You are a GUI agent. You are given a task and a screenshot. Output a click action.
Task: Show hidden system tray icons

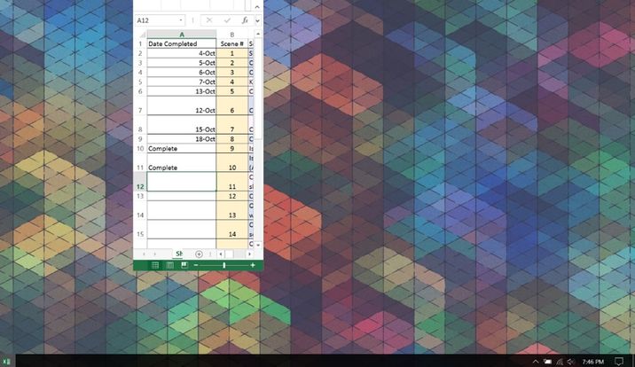point(536,362)
